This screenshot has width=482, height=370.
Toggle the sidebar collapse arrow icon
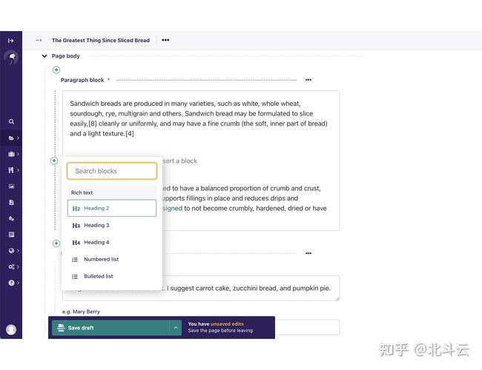pyautogui.click(x=11, y=41)
